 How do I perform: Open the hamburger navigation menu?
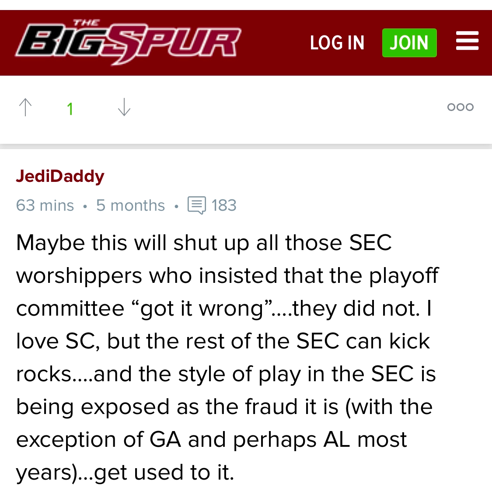coord(467,41)
